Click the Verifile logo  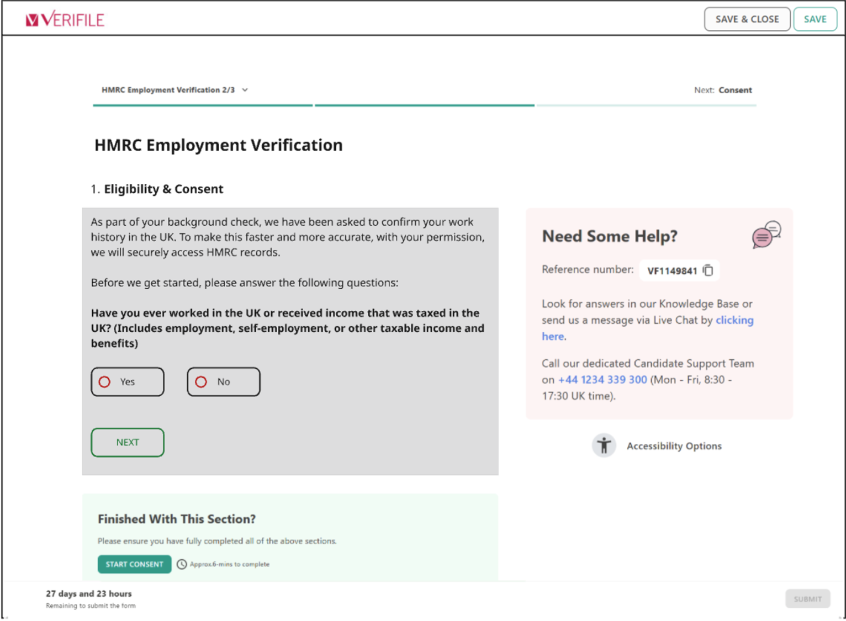[65, 19]
